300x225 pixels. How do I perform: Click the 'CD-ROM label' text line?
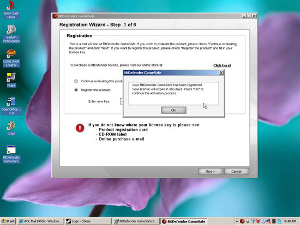click(x=112, y=134)
